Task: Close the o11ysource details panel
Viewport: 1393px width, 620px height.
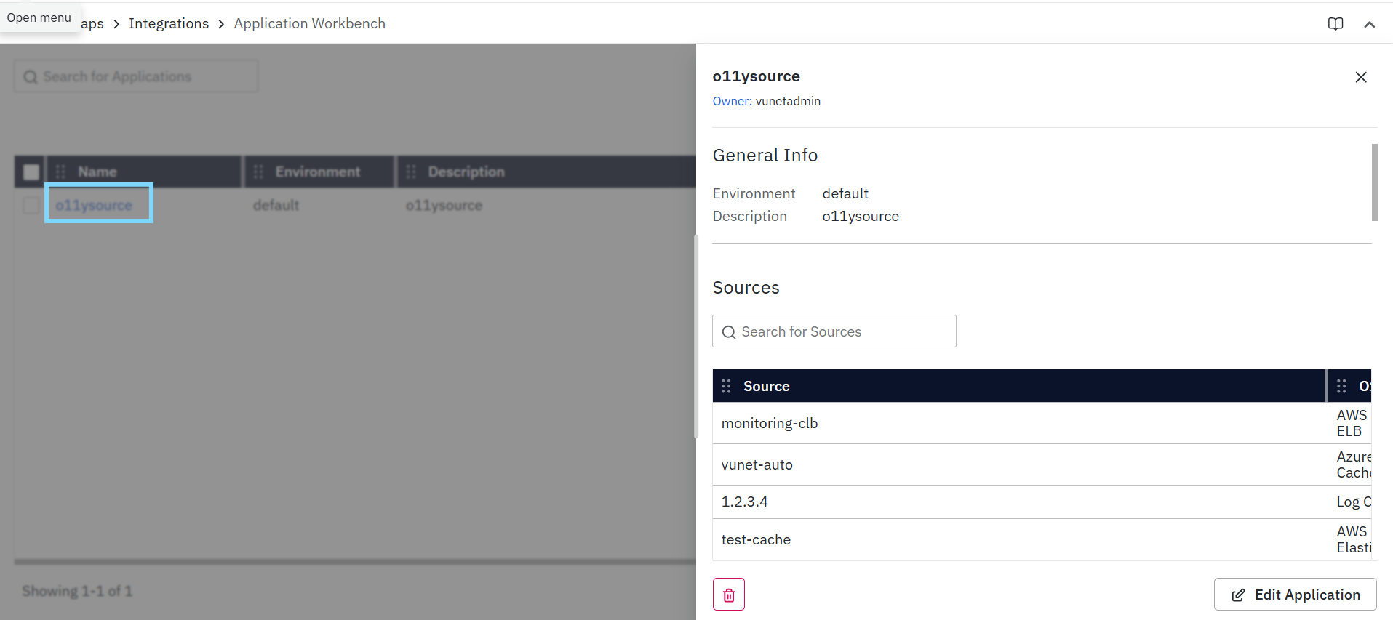Action: pos(1360,77)
